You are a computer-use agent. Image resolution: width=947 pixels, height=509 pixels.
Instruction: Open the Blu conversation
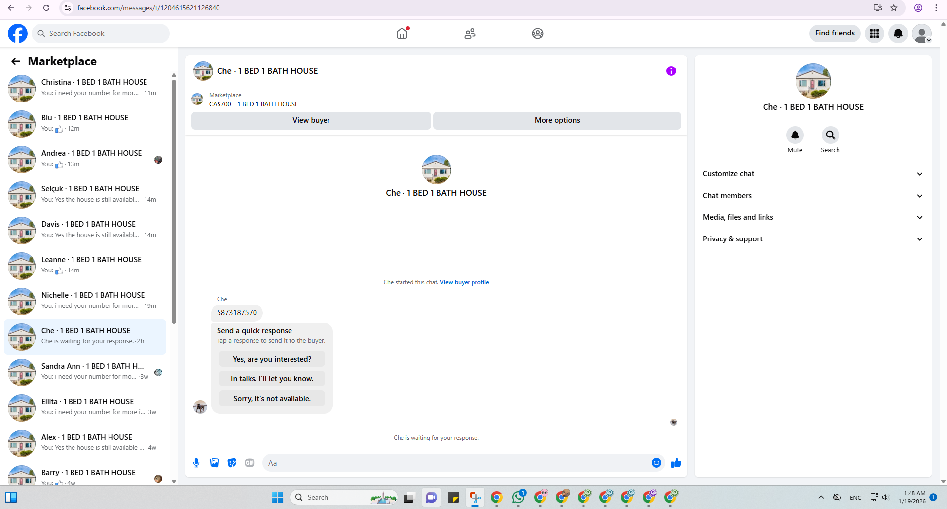tap(85, 124)
